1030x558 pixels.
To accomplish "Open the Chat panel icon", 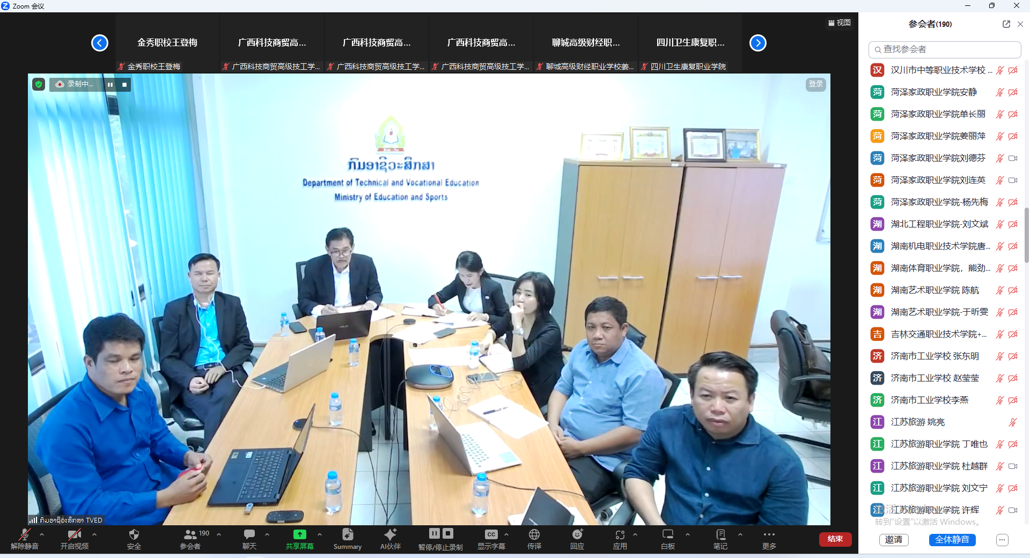I will 249,535.
